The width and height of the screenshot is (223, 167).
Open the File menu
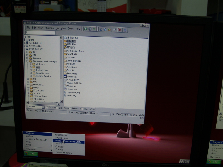28,28
